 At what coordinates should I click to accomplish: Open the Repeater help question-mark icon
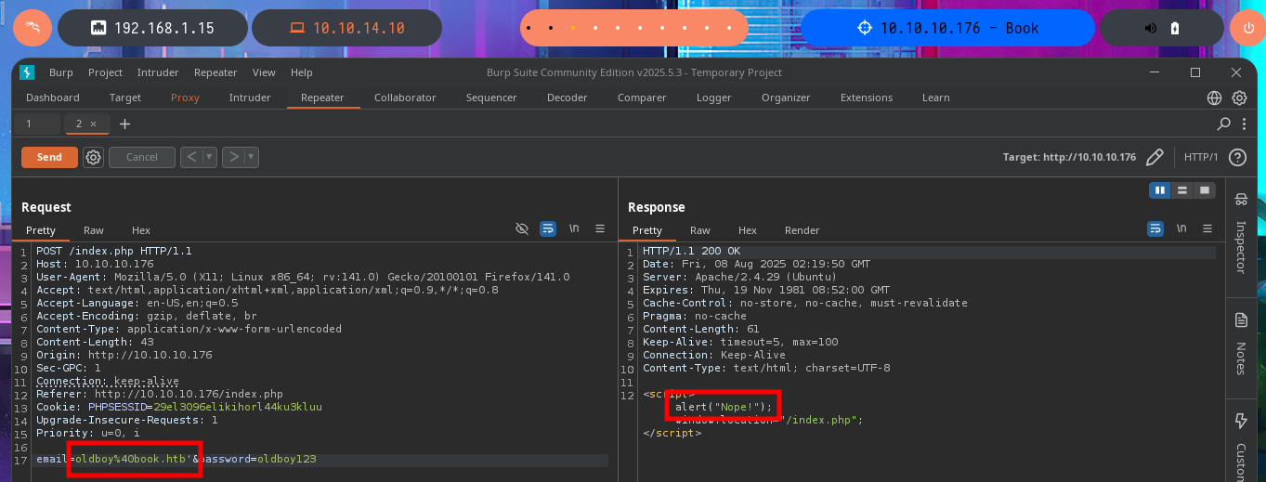(x=1237, y=157)
